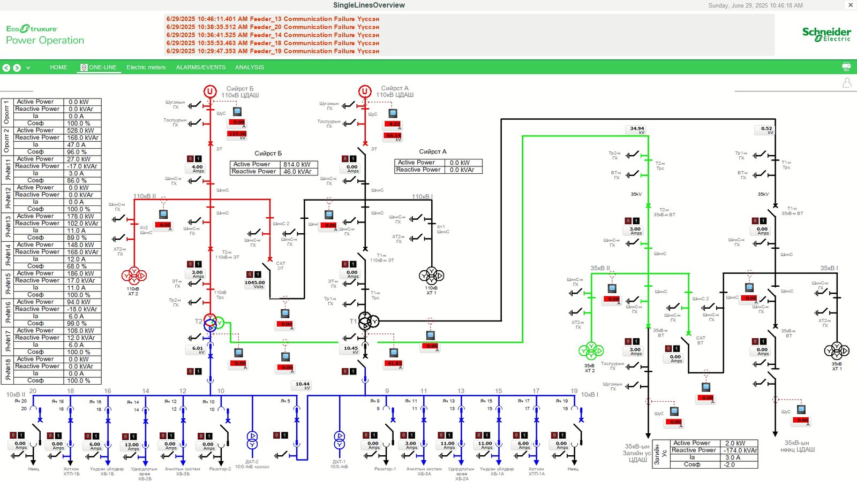Screen dimensions: 857x482
Task: Select the 35кВ ХТ 1 transformer symbol
Action: (837, 350)
